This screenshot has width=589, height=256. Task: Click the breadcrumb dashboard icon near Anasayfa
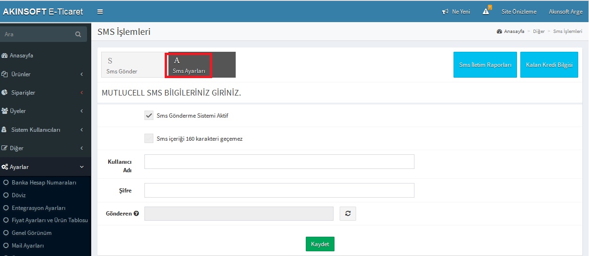tap(499, 32)
